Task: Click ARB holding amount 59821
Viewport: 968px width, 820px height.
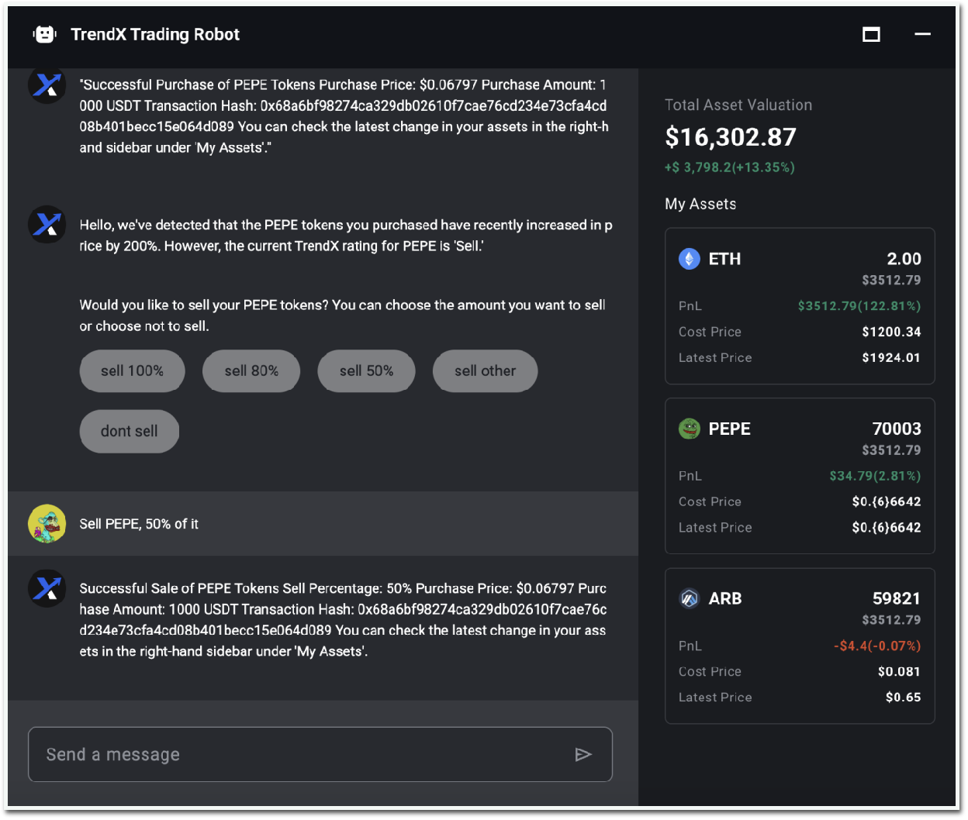Action: click(x=897, y=598)
